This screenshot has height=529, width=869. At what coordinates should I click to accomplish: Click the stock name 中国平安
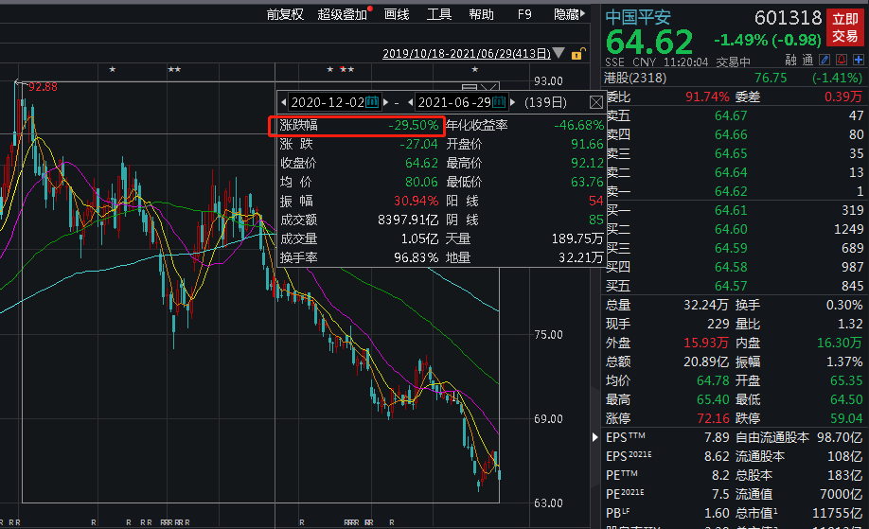(638, 17)
